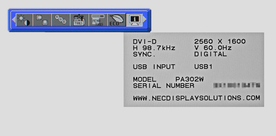Select the SYNC. label
This screenshot has height=136, width=276.
[x=144, y=54]
